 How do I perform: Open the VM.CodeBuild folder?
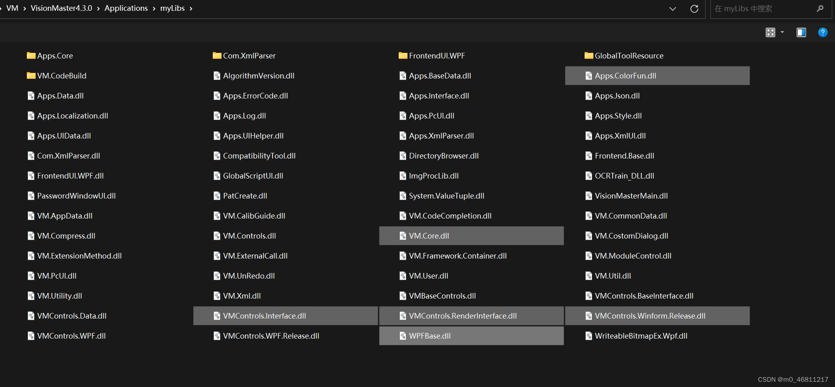click(x=62, y=76)
